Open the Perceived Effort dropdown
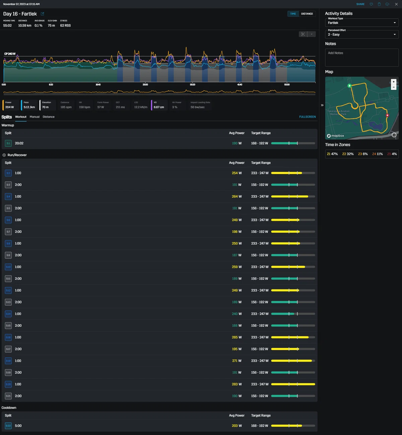Screen dimensions: 402x435 (362, 35)
